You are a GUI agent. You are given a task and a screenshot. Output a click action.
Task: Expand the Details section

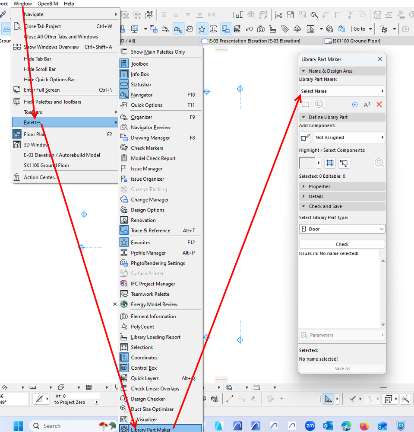[x=342, y=196]
